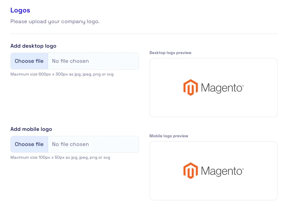Click the Logos heading
This screenshot has width=285, height=206.
pos(20,10)
